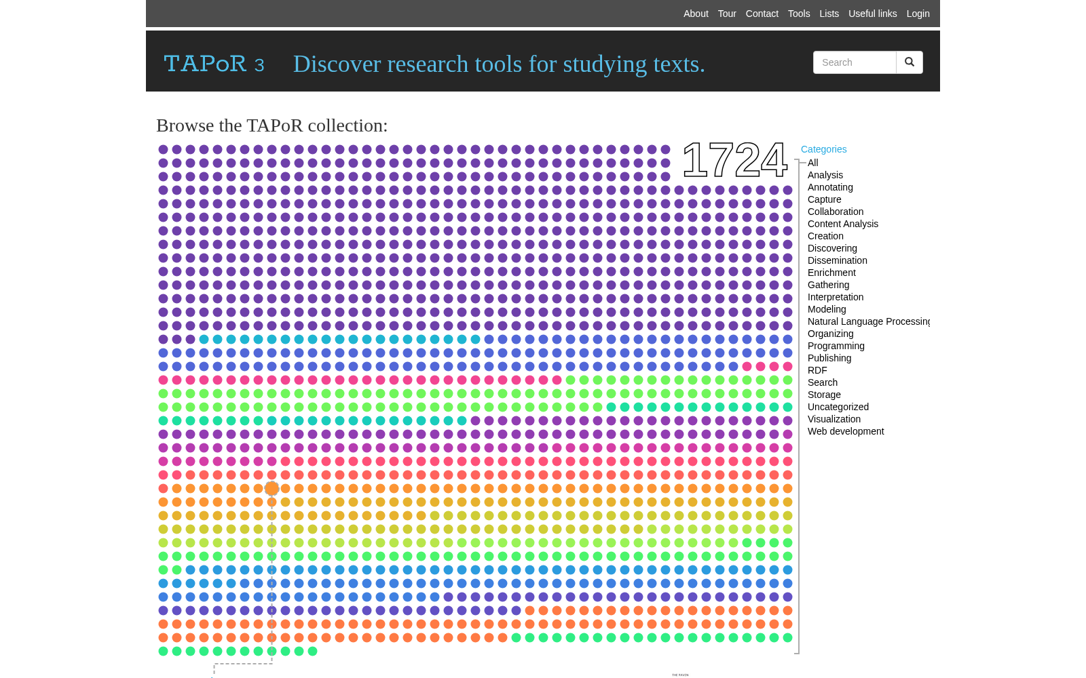Select the Programming category
This screenshot has height=678, width=1086.
(836, 346)
